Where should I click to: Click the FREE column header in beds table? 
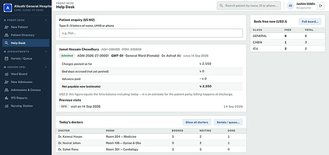click(288, 30)
